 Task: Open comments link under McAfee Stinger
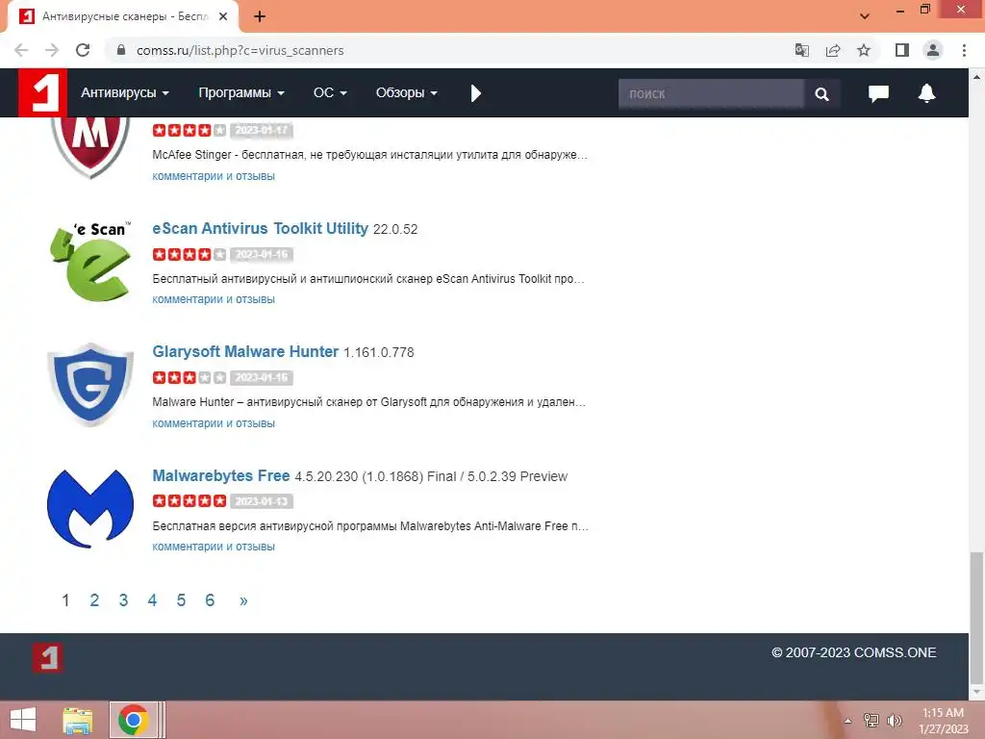pos(214,176)
